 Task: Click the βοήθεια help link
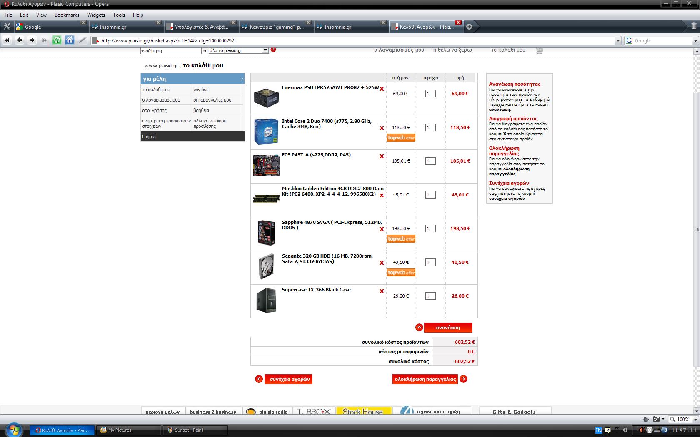(201, 110)
